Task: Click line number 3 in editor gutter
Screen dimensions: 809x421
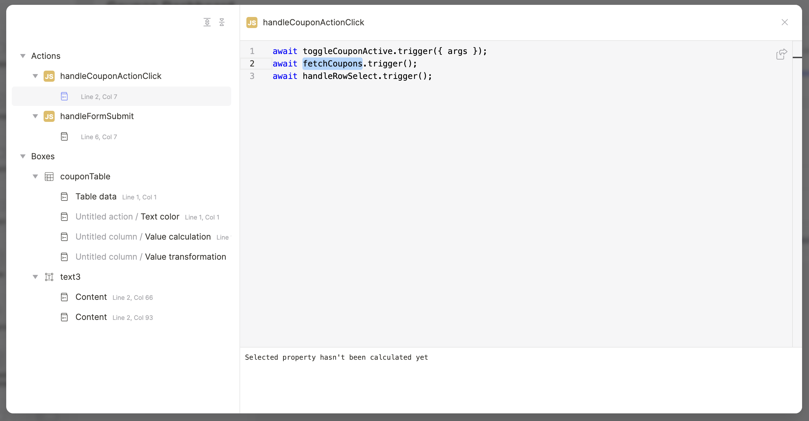Action: [x=252, y=76]
